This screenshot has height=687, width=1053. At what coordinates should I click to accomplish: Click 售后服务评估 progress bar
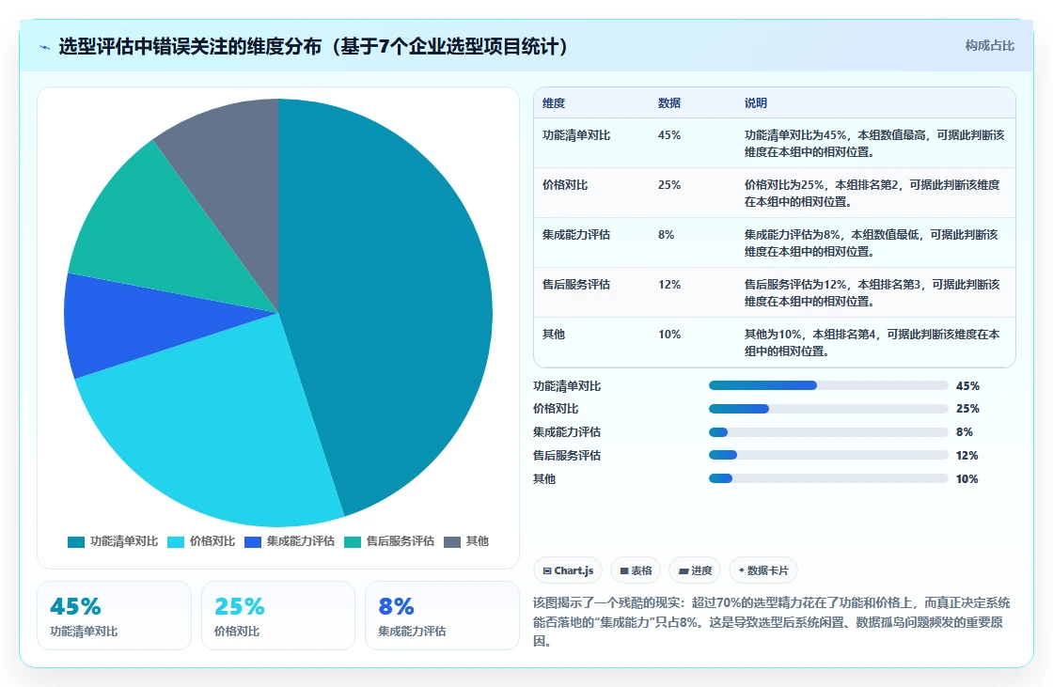coord(828,455)
